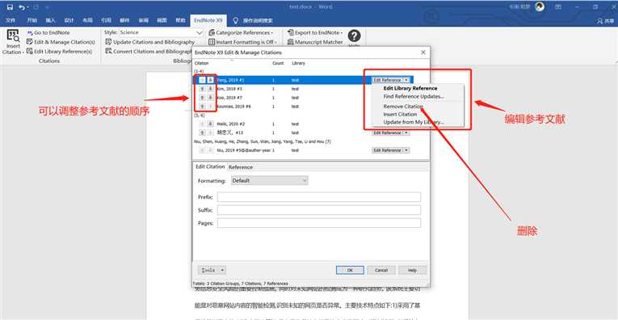This screenshot has width=618, height=320.
Task: Choose Find Reference Updates... from menu
Action: 414,96
